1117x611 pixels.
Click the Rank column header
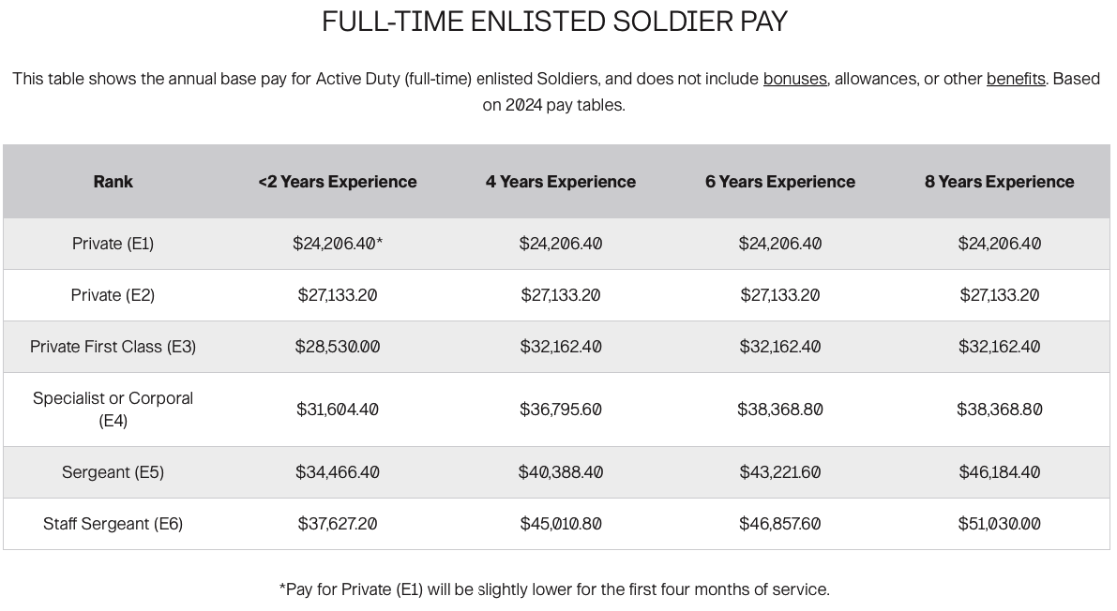(x=113, y=182)
